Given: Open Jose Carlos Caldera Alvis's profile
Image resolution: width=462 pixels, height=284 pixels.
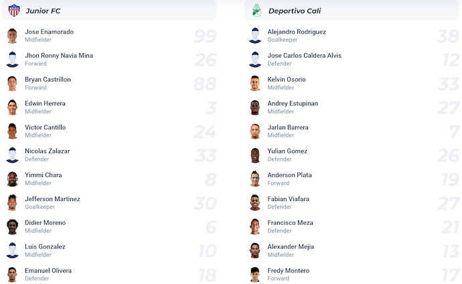Looking at the screenshot, I should click(x=304, y=56).
